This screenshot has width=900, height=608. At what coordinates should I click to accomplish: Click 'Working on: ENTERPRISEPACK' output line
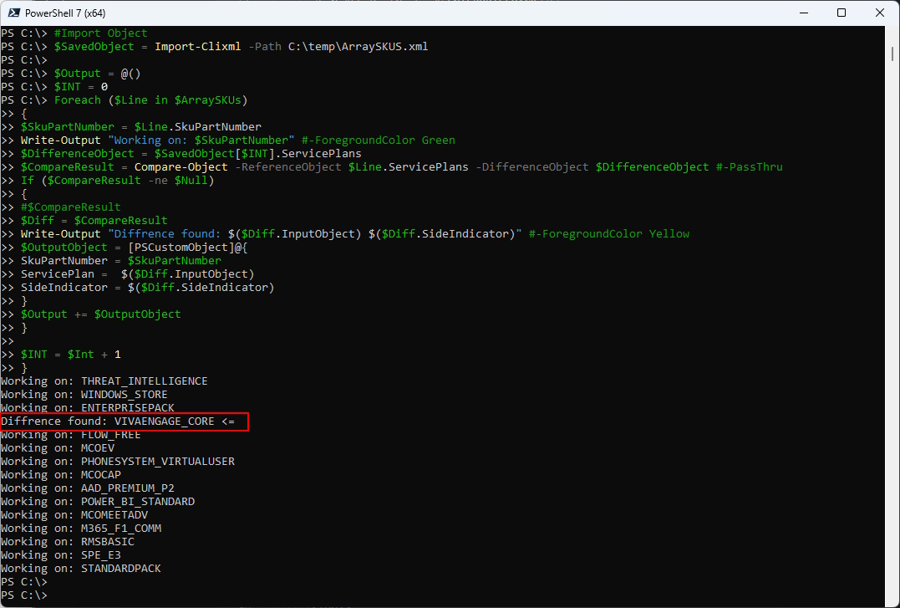[87, 408]
